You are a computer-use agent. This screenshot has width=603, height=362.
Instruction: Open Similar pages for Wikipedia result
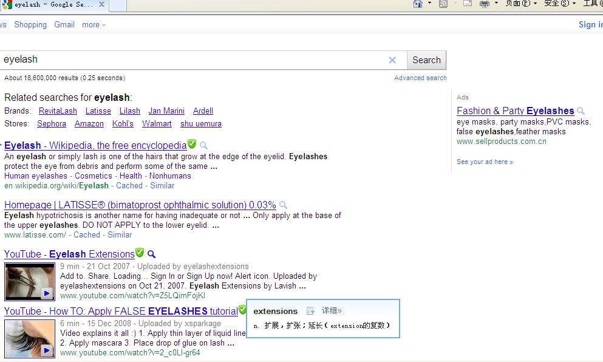click(x=162, y=185)
